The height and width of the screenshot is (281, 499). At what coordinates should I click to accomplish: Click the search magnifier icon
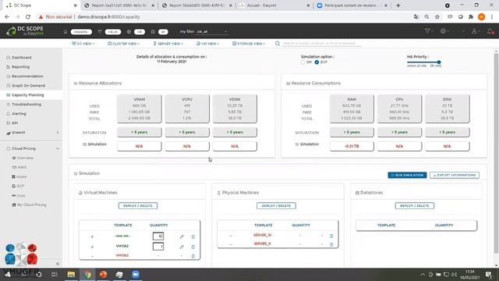coord(278,44)
